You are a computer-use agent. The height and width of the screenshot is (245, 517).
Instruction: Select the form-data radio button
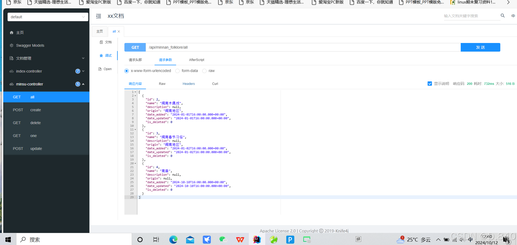(177, 71)
